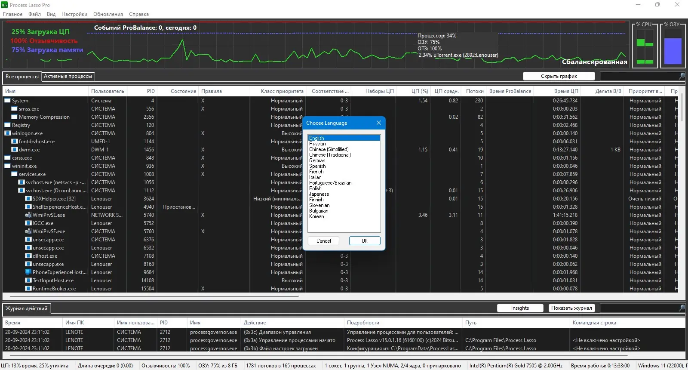The width and height of the screenshot is (688, 370).
Task: Click the process search input field
Action: (x=639, y=76)
